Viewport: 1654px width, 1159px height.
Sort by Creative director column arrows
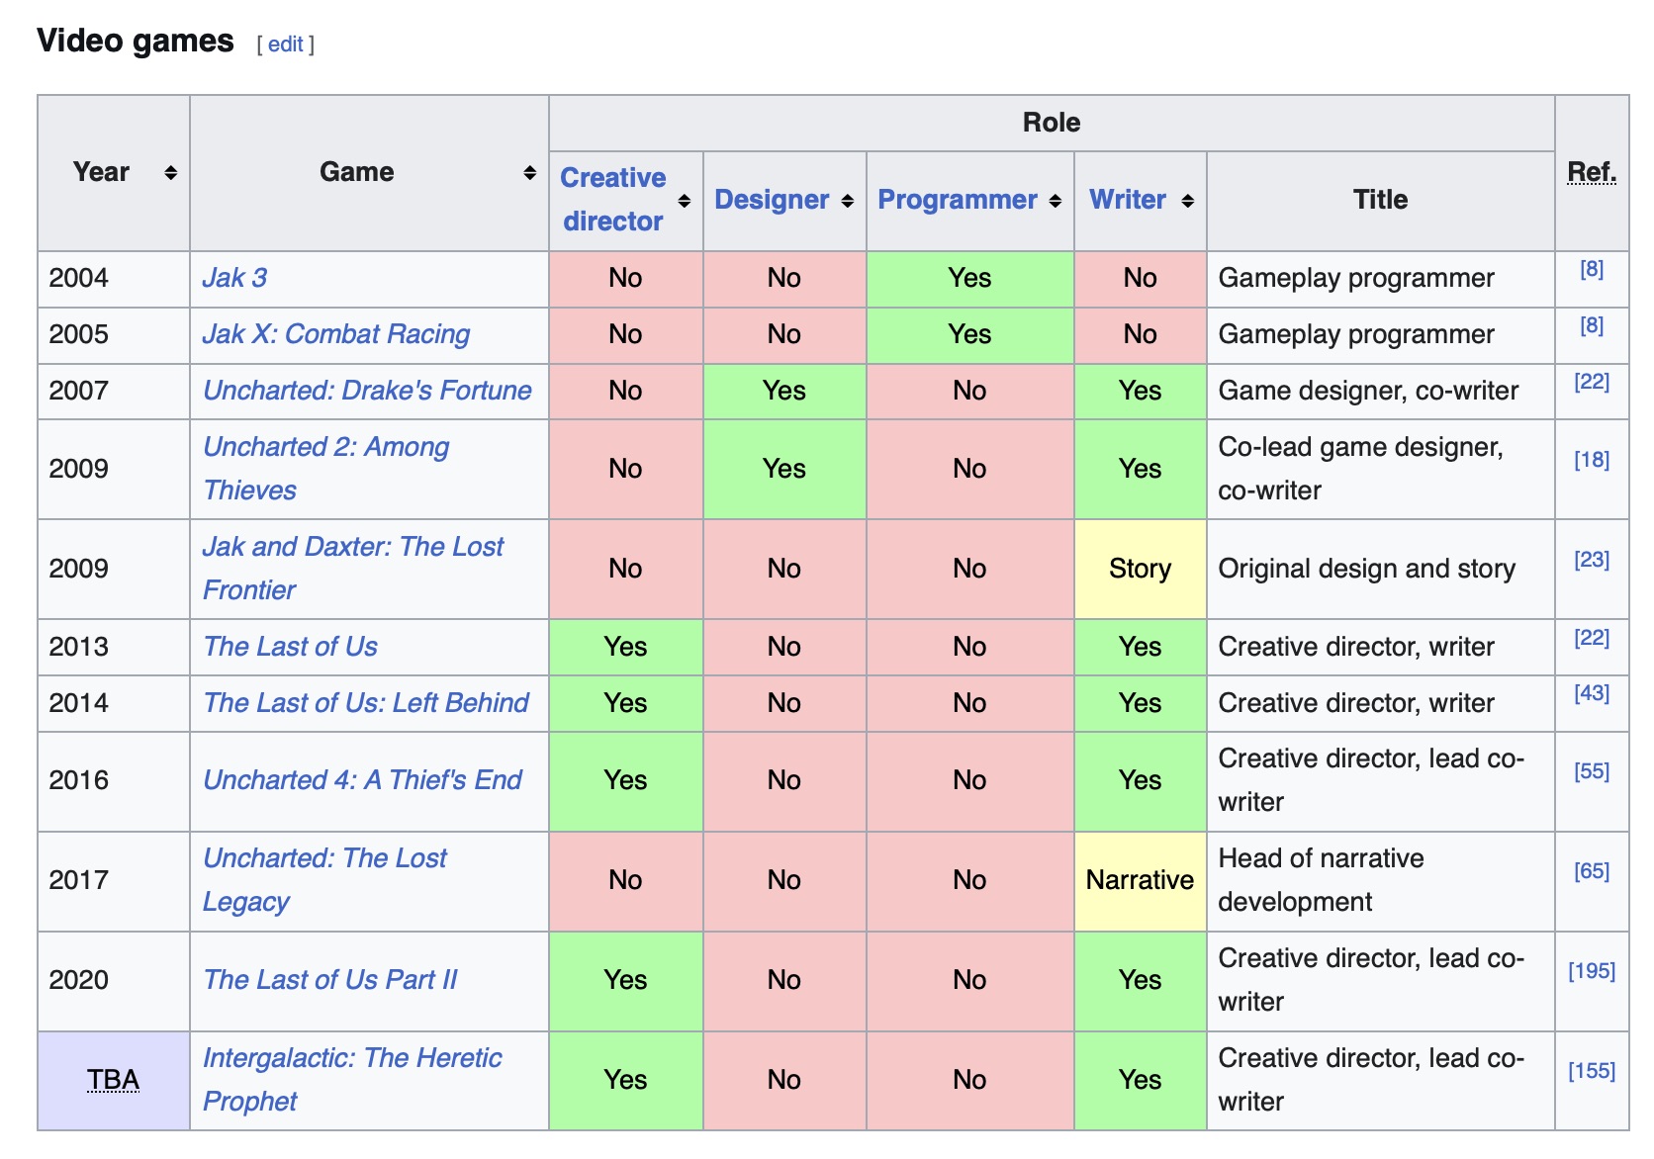pyautogui.click(x=685, y=201)
